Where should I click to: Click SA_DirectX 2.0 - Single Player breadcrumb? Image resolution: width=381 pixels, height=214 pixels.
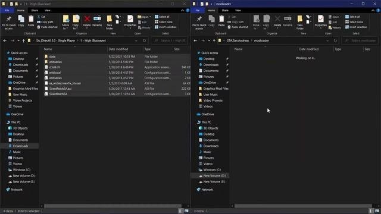coord(55,40)
